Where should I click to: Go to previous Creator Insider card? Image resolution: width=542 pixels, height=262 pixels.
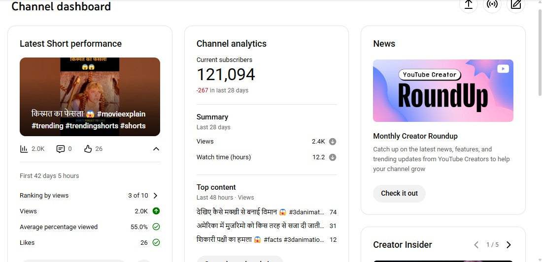click(x=476, y=245)
